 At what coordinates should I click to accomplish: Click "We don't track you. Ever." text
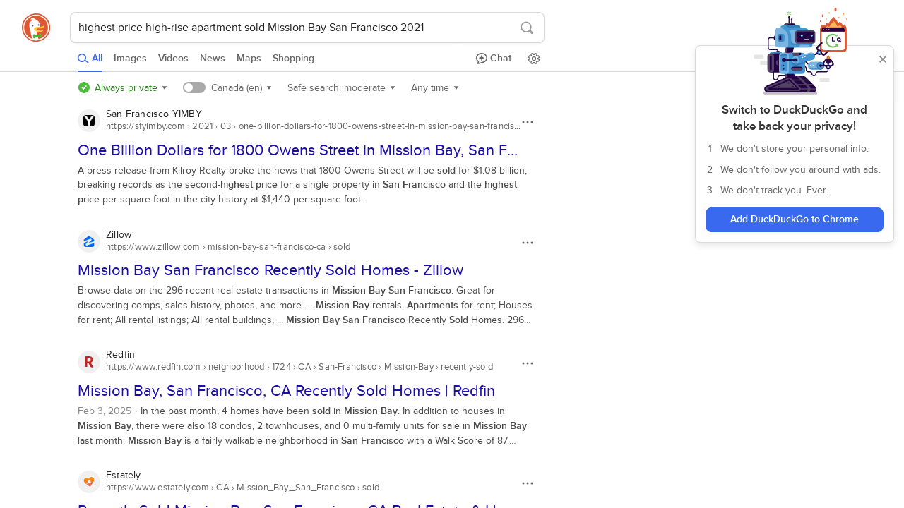pyautogui.click(x=774, y=190)
